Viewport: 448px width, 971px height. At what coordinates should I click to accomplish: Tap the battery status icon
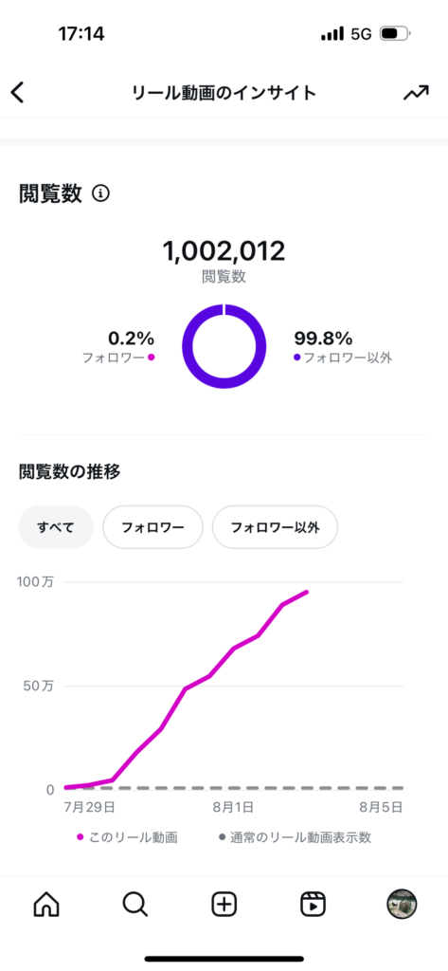pyautogui.click(x=395, y=33)
